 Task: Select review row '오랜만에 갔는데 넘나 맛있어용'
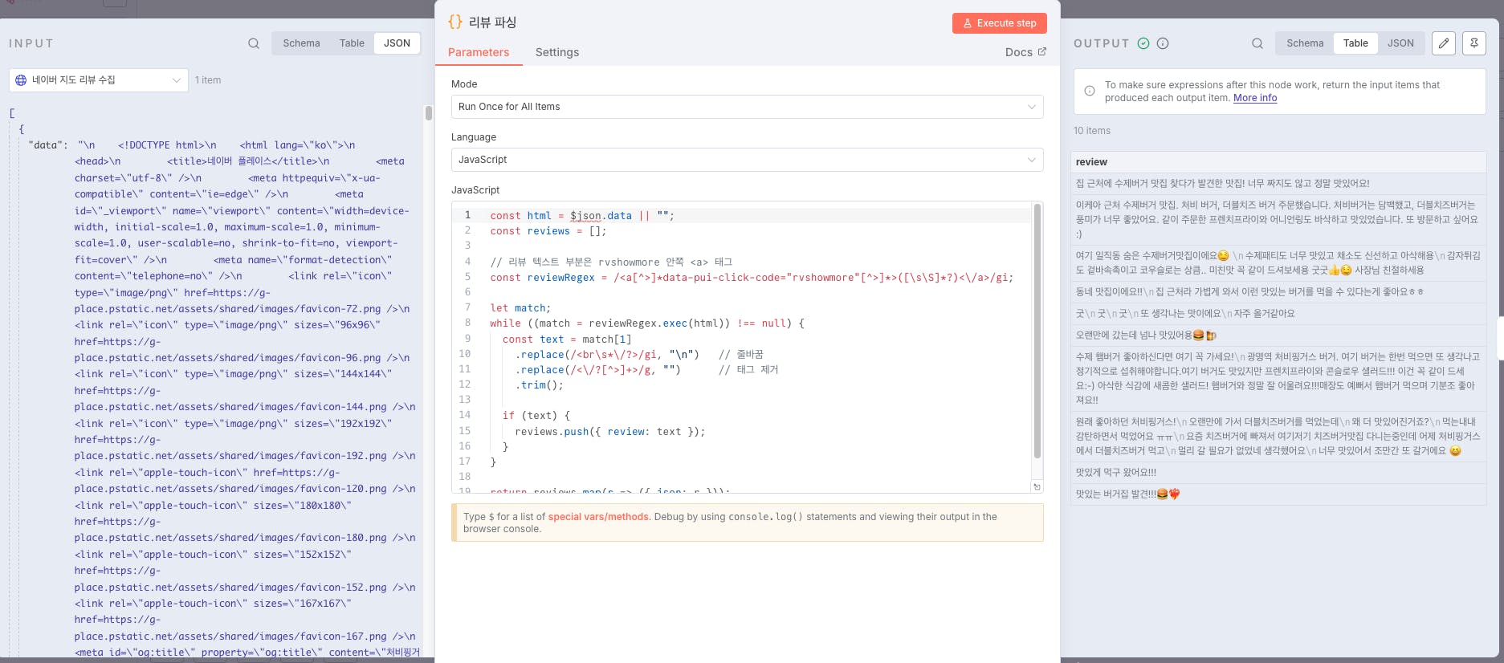tap(1278, 336)
